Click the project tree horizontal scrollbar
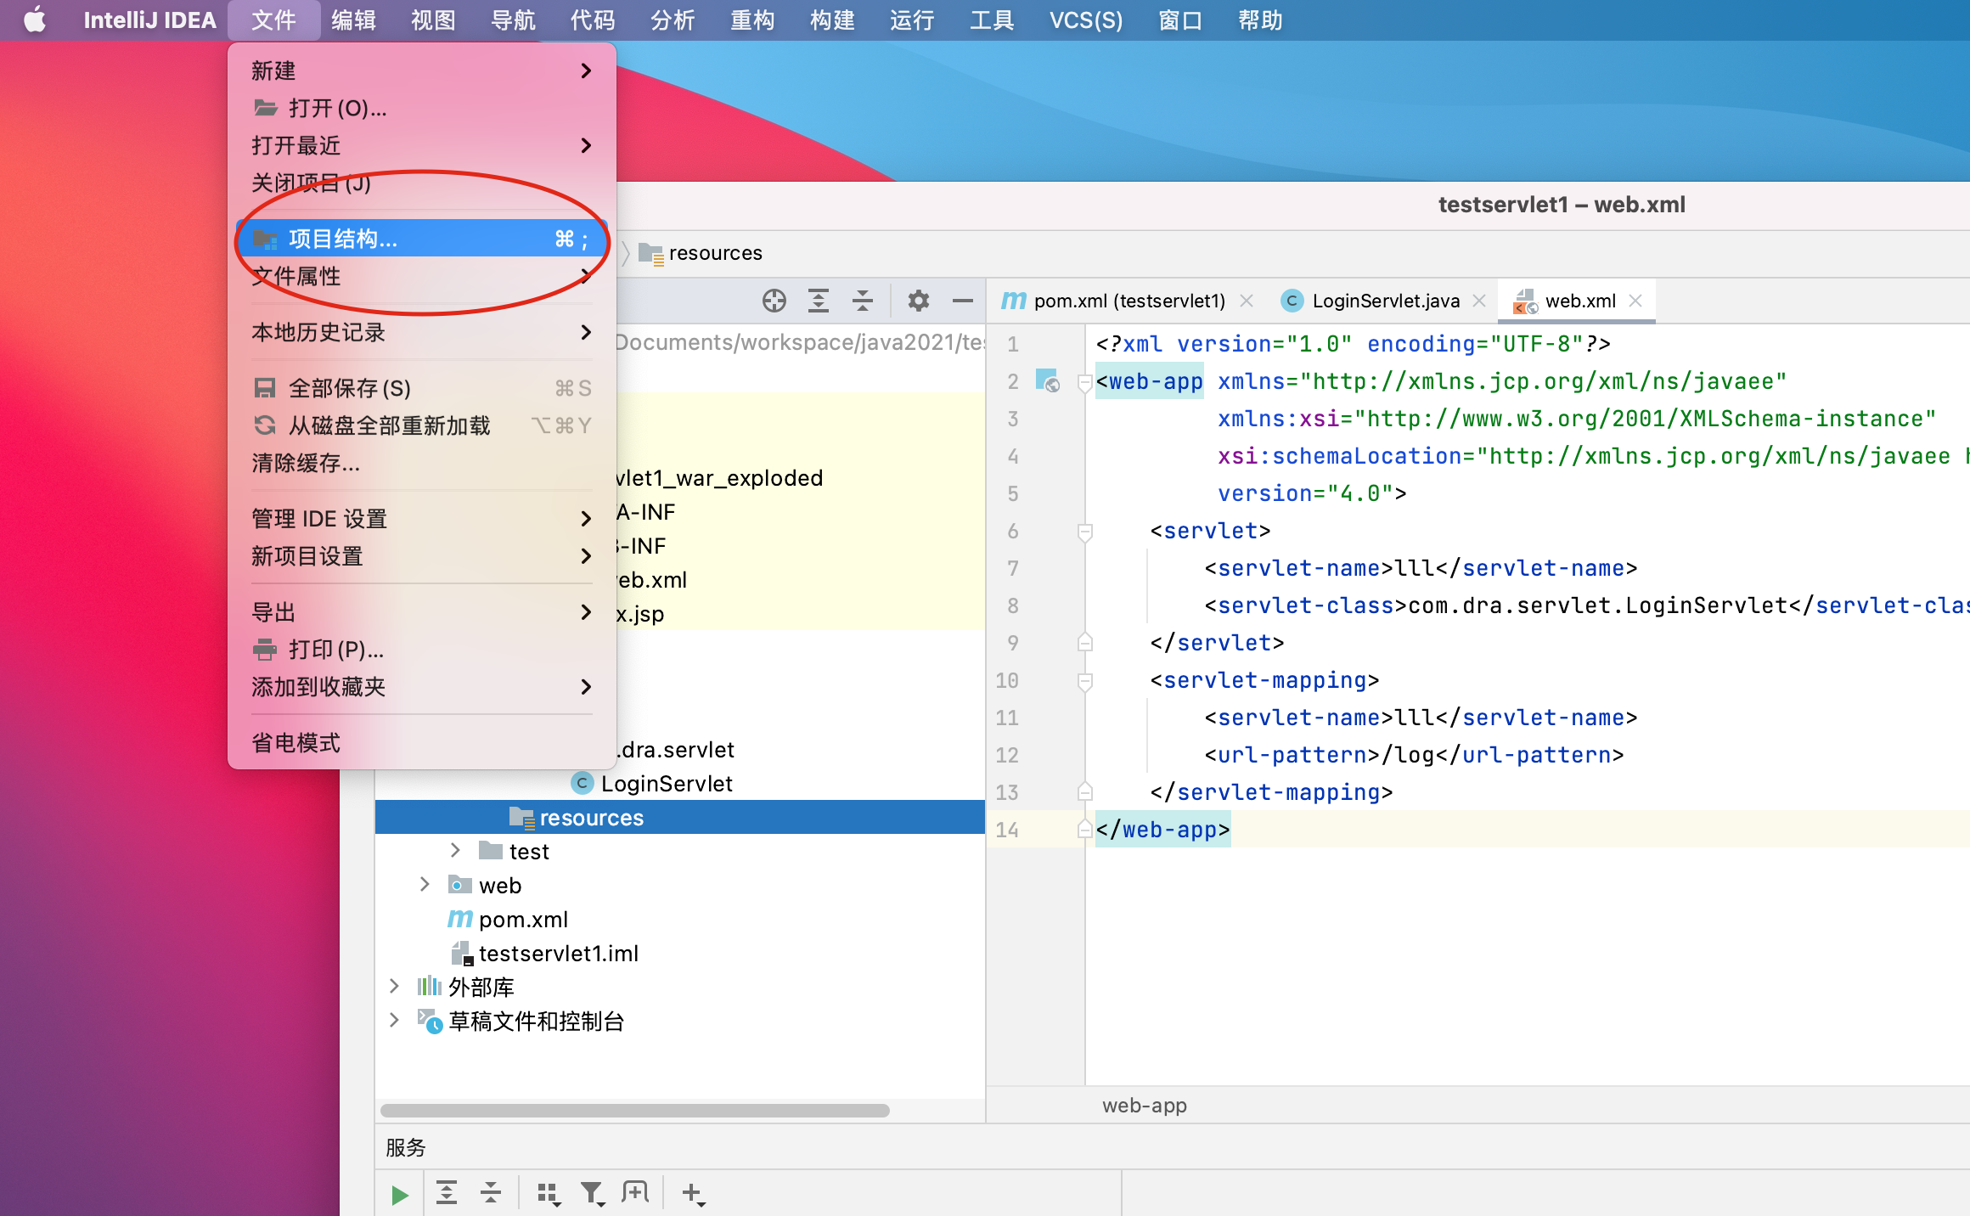The height and width of the screenshot is (1216, 1970). 634,1110
